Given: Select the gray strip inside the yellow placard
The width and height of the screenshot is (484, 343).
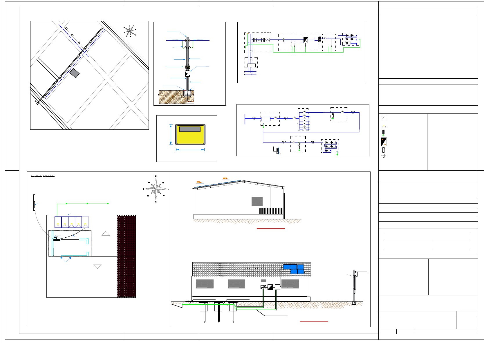Looking at the screenshot, I should pyautogui.click(x=190, y=129).
